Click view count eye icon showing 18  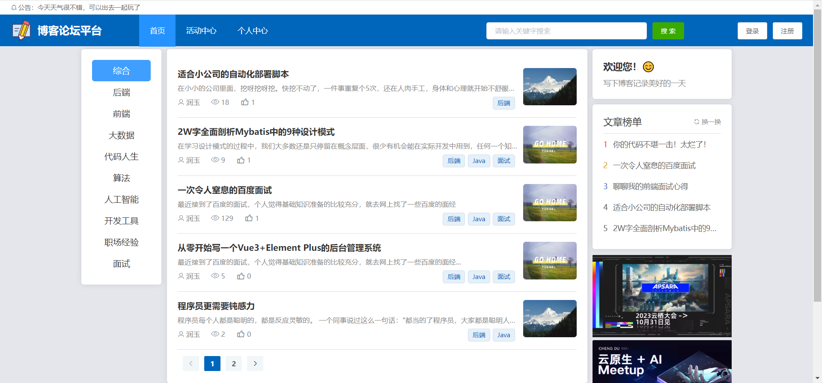point(215,102)
